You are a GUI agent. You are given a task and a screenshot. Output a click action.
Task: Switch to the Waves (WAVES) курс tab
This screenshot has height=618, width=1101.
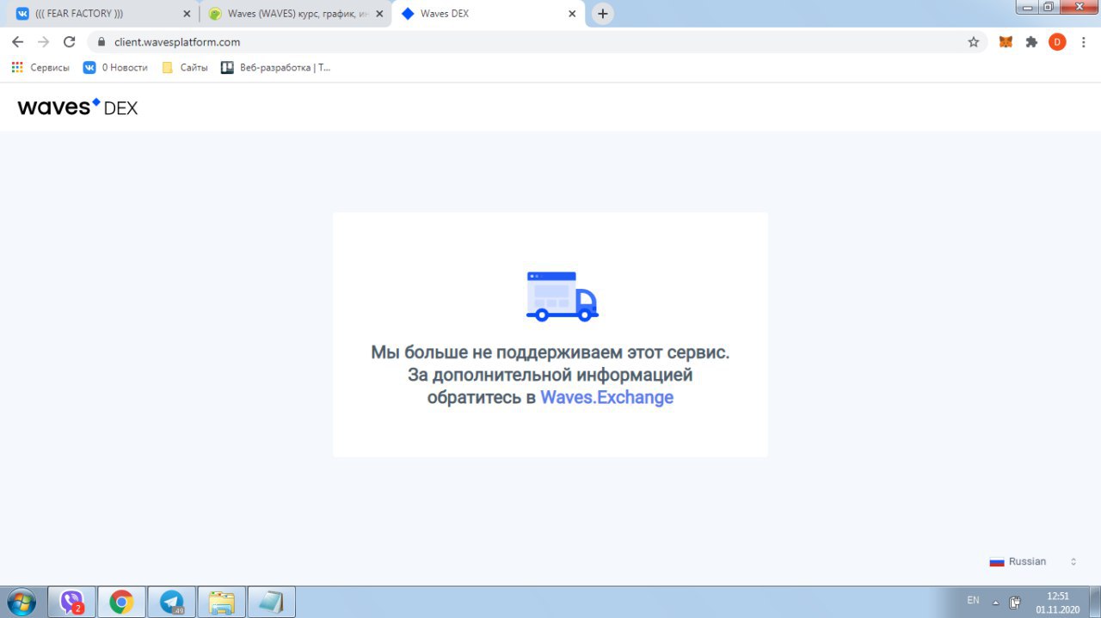coord(295,14)
